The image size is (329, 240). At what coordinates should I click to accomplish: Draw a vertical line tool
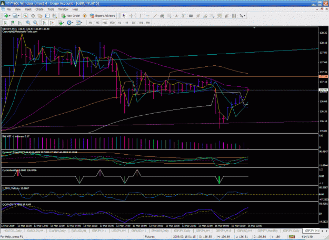(x=140, y=16)
